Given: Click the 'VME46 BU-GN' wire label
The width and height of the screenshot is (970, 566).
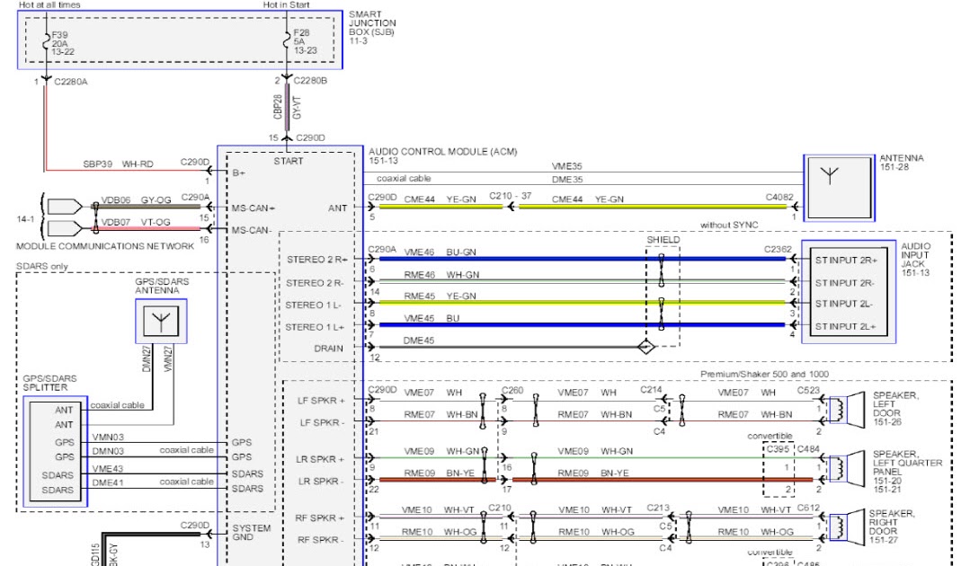Looking at the screenshot, I should [x=440, y=252].
